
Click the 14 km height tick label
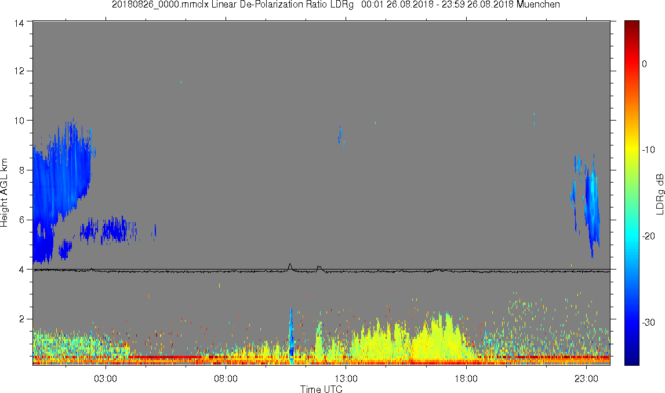[x=19, y=23]
